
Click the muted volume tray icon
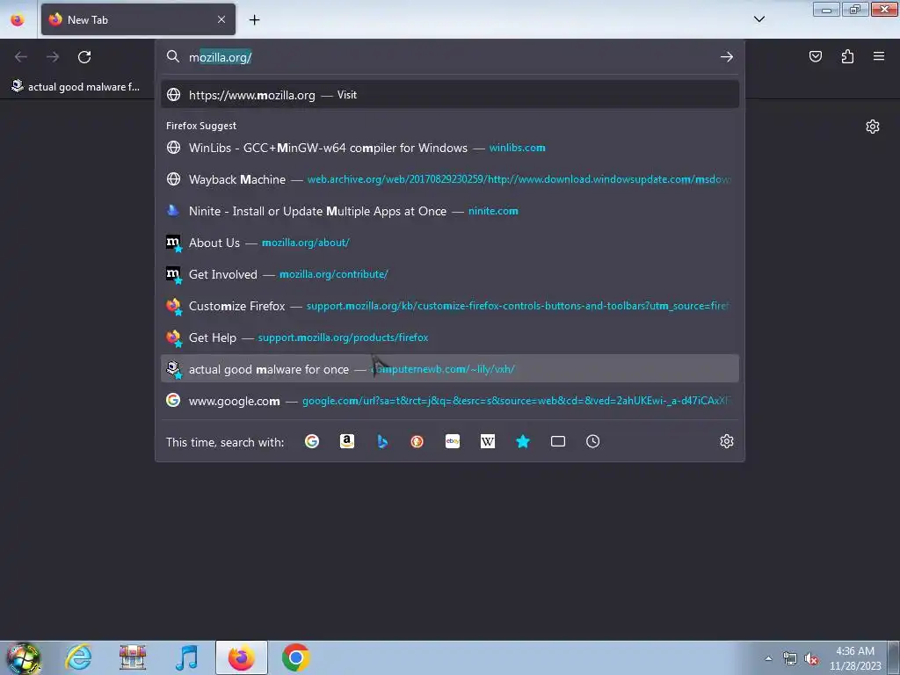coord(811,659)
